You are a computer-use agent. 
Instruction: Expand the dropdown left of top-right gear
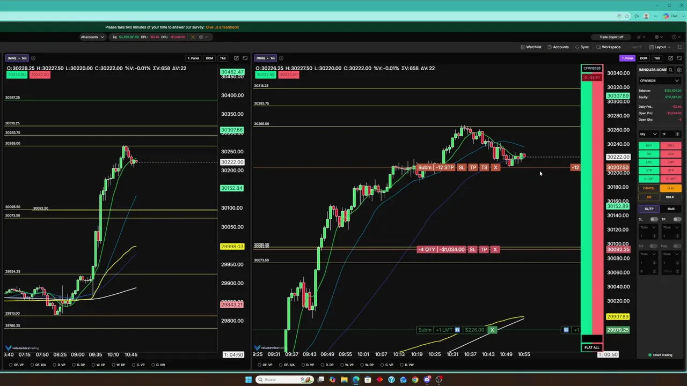[x=644, y=37]
